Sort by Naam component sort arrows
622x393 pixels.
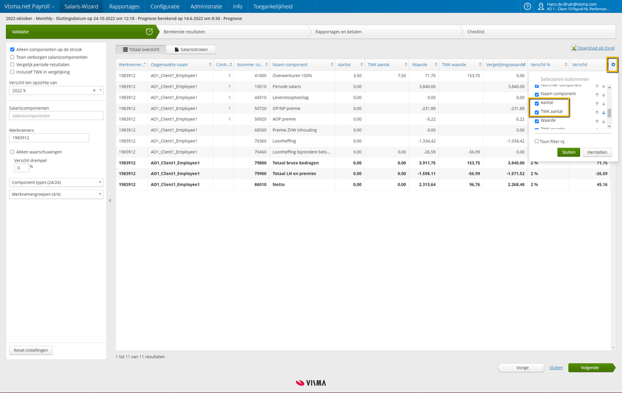(x=332, y=65)
